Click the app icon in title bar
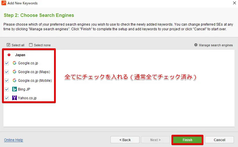The image size is (238, 147). coord(4,3)
